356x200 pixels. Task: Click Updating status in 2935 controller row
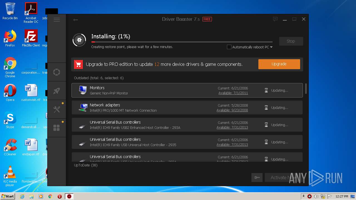(x=280, y=142)
